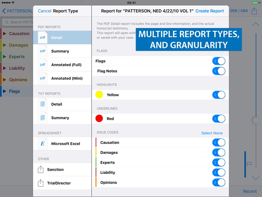The image size is (262, 197).
Task: Click the text file icon beside TXT Detail
Action: coord(43,104)
